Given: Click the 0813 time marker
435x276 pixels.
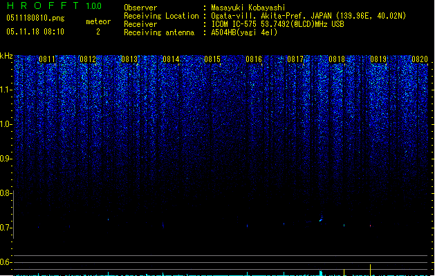Looking at the screenshot, I should [129, 59].
